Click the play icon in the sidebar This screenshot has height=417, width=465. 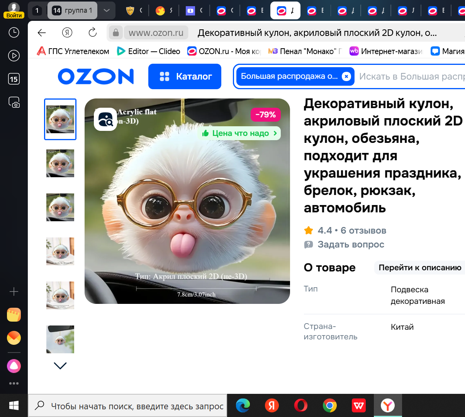point(14,56)
